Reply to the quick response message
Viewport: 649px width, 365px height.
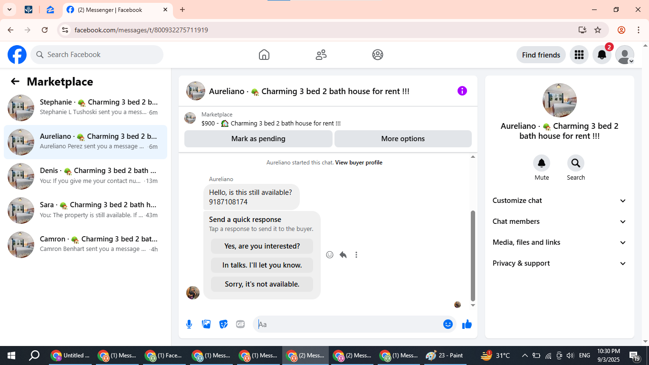[x=343, y=255]
